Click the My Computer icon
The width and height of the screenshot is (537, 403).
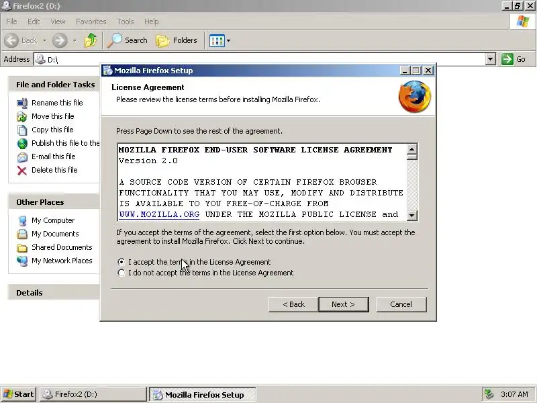click(22, 221)
